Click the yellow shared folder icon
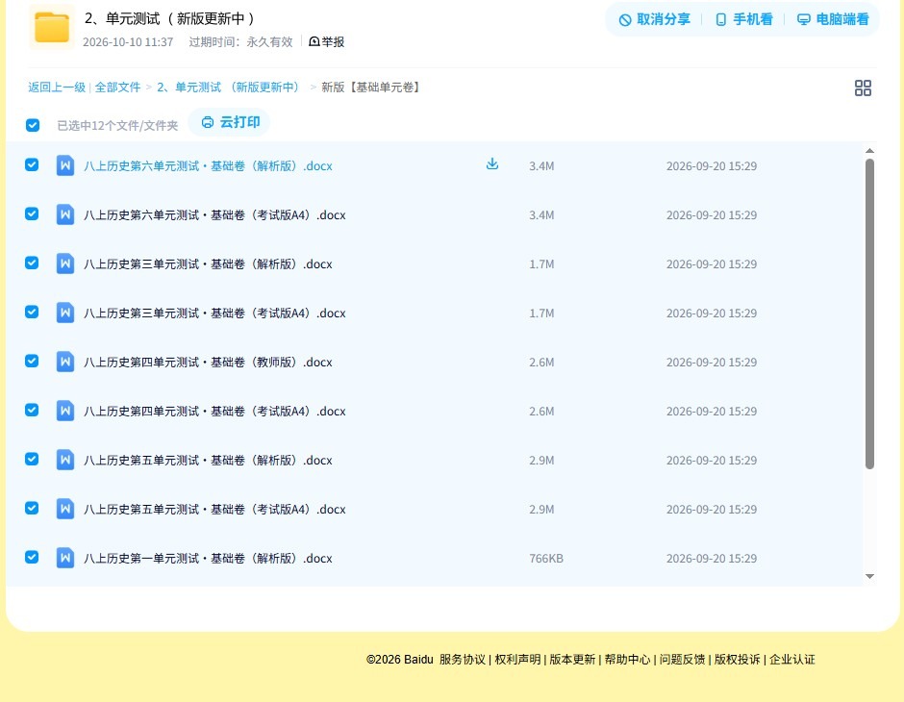This screenshot has width=904, height=702. (x=52, y=27)
